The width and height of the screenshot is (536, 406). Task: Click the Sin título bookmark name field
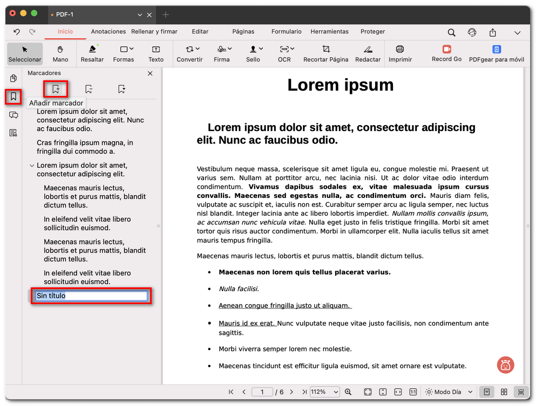[91, 296]
